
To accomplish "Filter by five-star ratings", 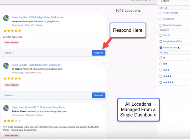I will (161, 82).
